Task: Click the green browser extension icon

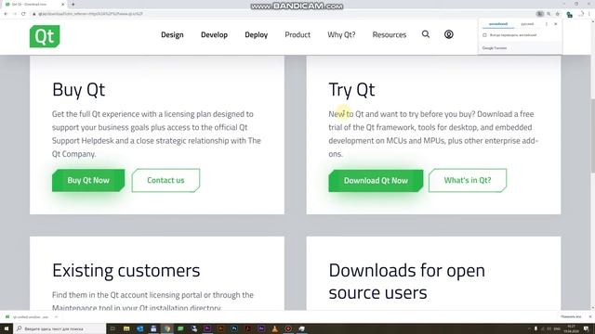Action: [x=569, y=15]
